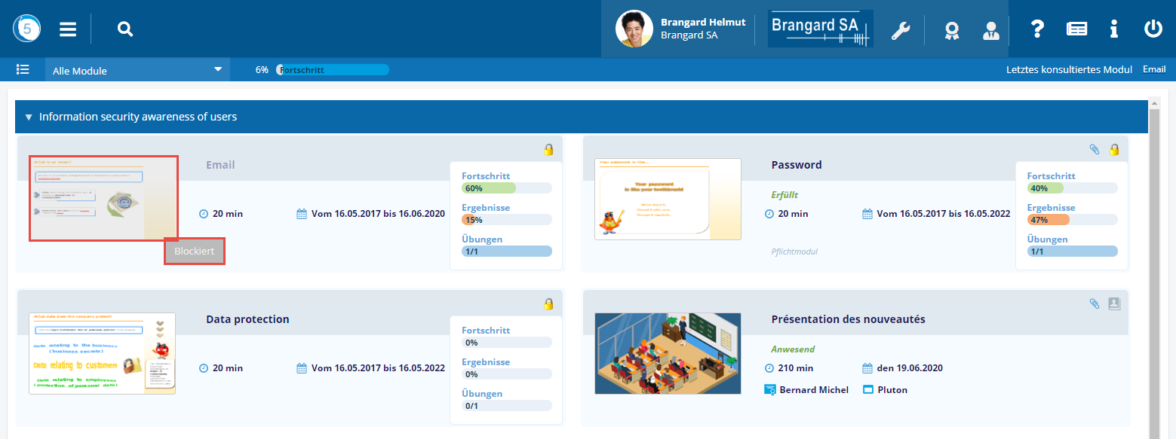Click the question mark help icon
Viewport: 1176px width, 439px height.
(1037, 29)
